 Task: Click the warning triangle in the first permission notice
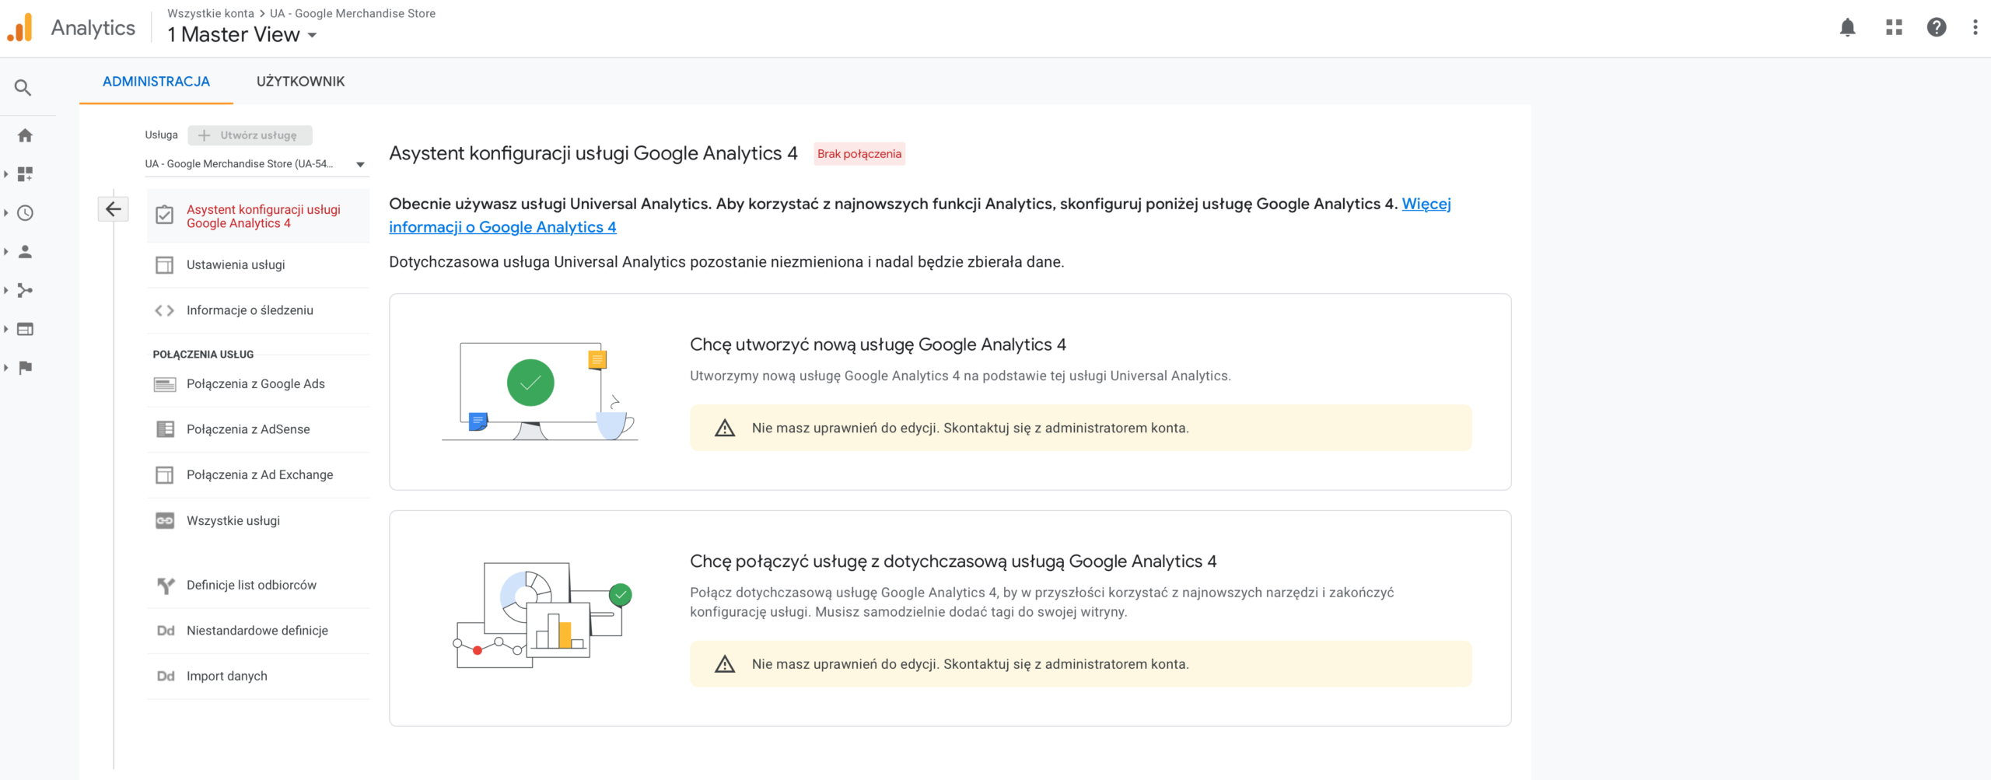pyautogui.click(x=725, y=428)
